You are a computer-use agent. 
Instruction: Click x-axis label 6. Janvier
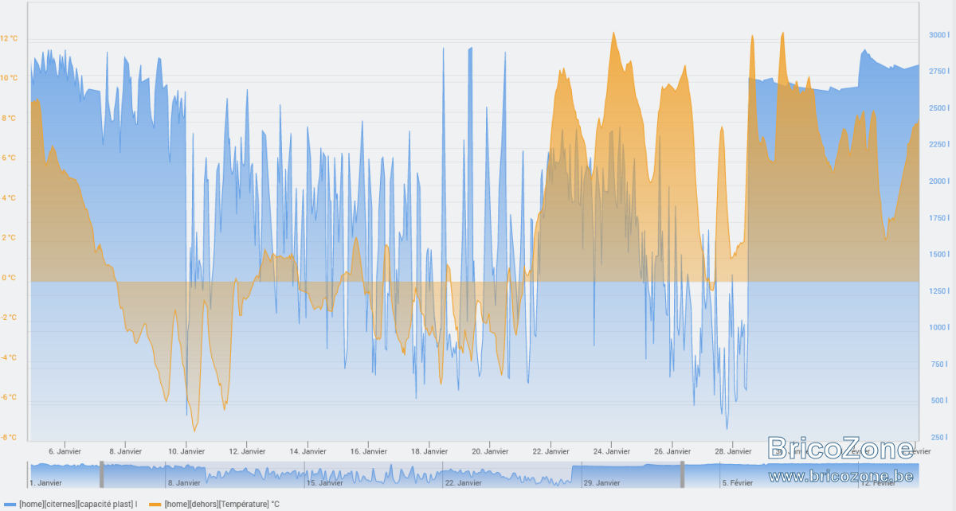pos(65,451)
